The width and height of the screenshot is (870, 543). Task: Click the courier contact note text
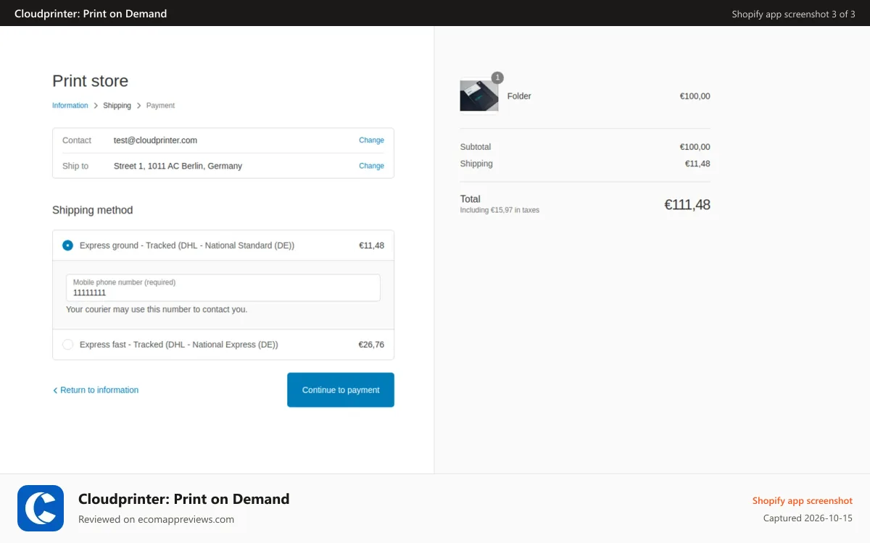click(x=157, y=309)
